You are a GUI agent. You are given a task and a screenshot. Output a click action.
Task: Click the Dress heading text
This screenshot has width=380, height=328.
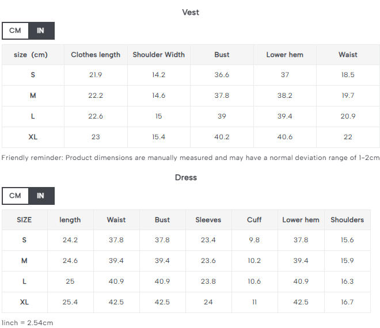pos(186,177)
